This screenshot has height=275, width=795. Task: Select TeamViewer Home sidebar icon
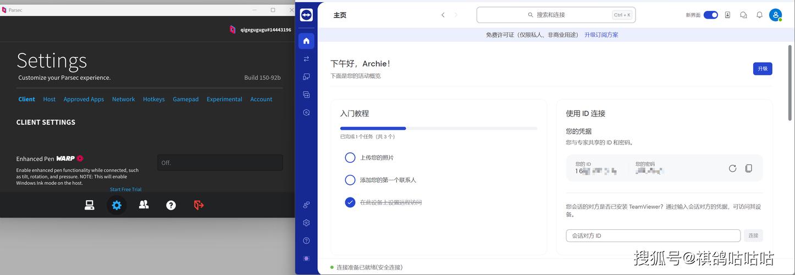point(306,41)
